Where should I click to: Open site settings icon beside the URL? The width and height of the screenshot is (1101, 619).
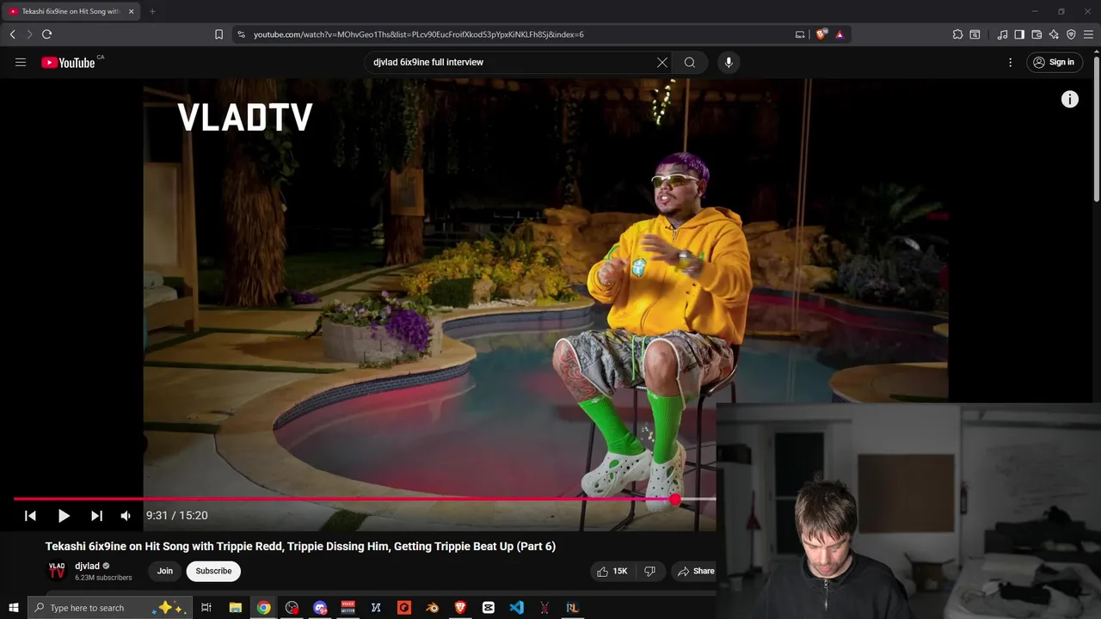pos(241,34)
